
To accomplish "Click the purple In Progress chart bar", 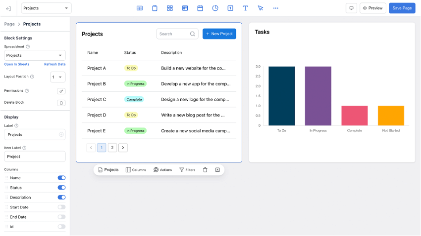I will pyautogui.click(x=318, y=96).
